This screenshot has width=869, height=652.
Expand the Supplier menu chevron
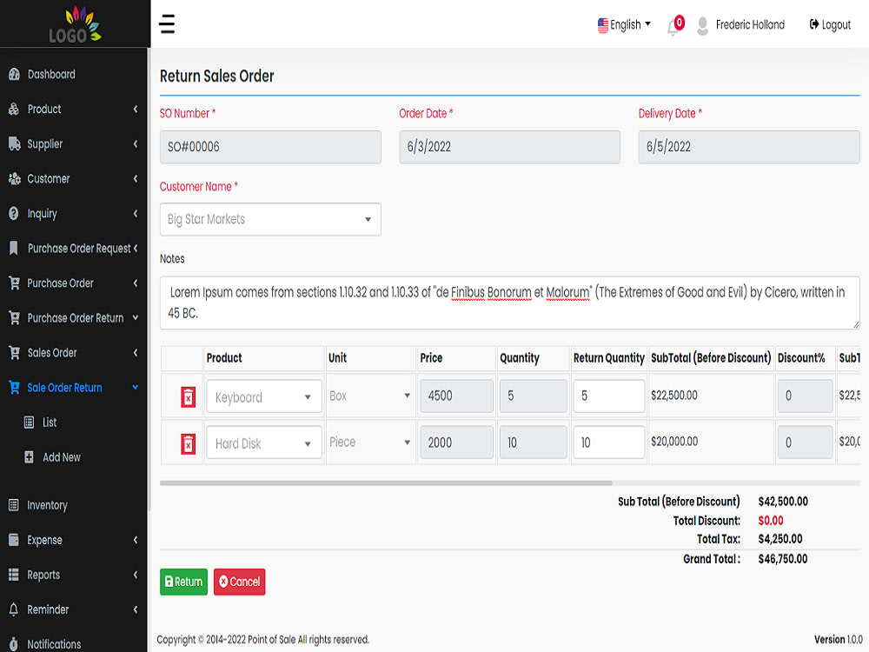tap(136, 144)
